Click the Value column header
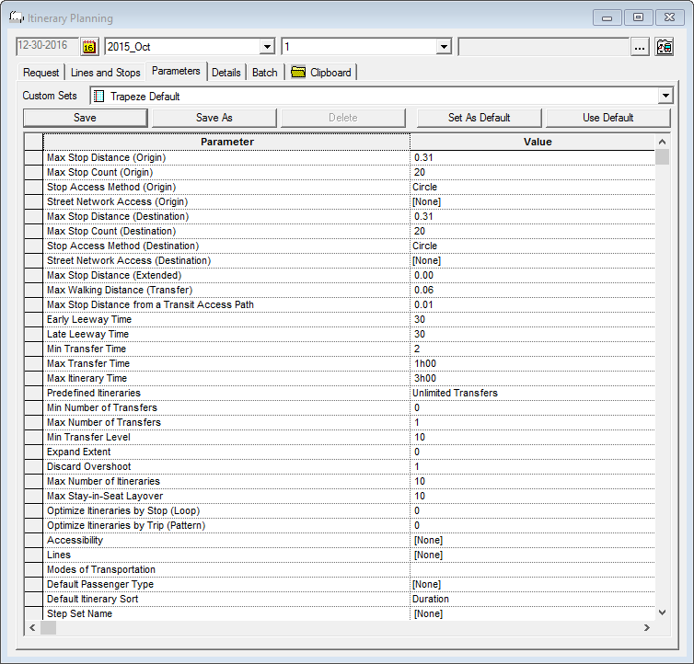The image size is (694, 664). tap(532, 142)
